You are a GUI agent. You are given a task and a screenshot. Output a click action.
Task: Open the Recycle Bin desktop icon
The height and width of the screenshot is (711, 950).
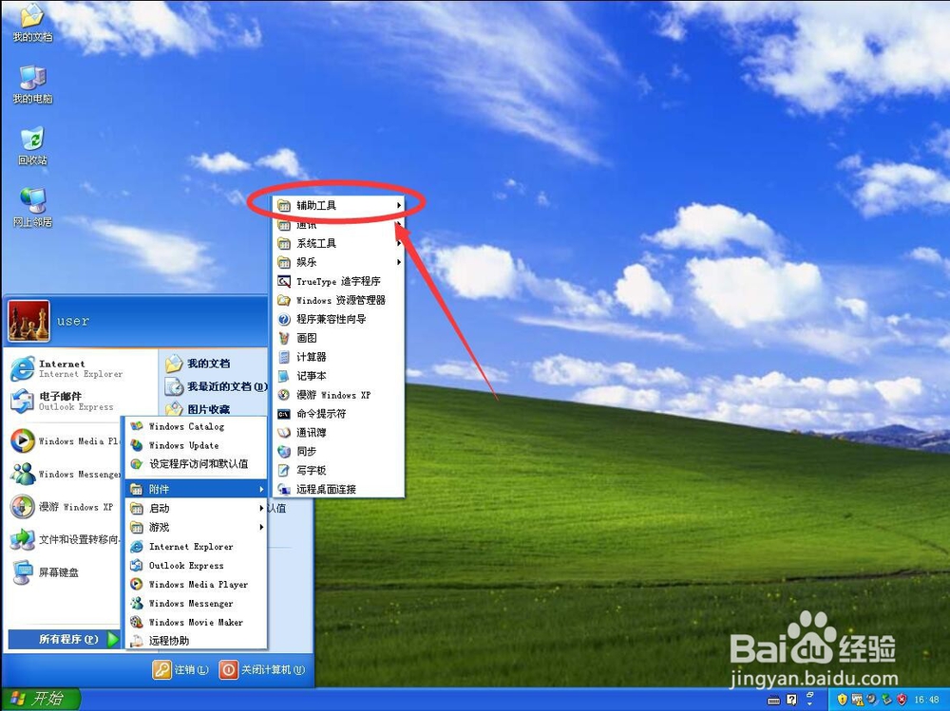coord(32,146)
